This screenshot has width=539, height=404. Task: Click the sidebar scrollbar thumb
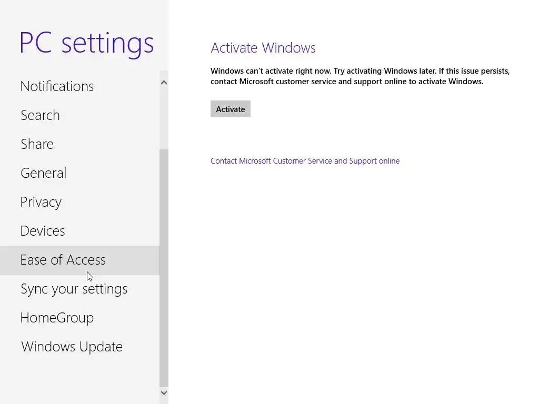pyautogui.click(x=164, y=268)
